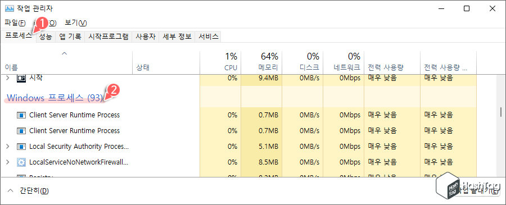Click the 5.1MB memory value
The height and width of the screenshot is (205, 506).
pyautogui.click(x=269, y=147)
